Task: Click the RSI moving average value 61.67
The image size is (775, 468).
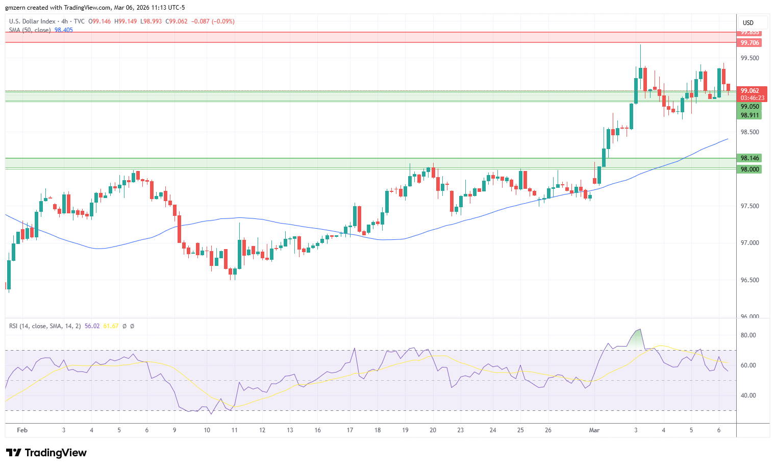Action: pos(111,326)
